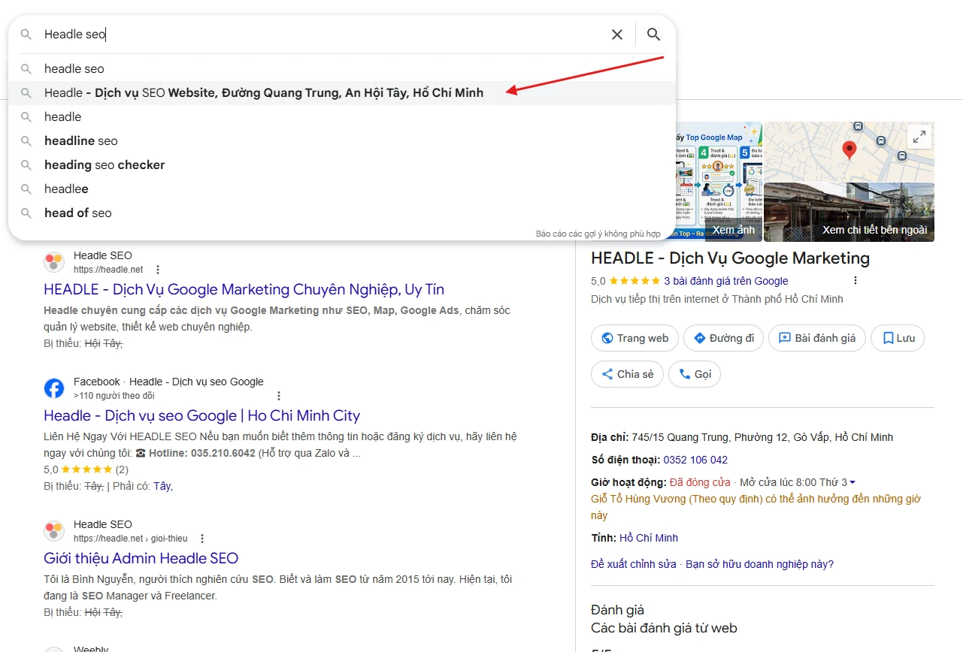963x652 pixels.
Task: Open three-dot menu next to Google reviews
Action: click(x=855, y=281)
